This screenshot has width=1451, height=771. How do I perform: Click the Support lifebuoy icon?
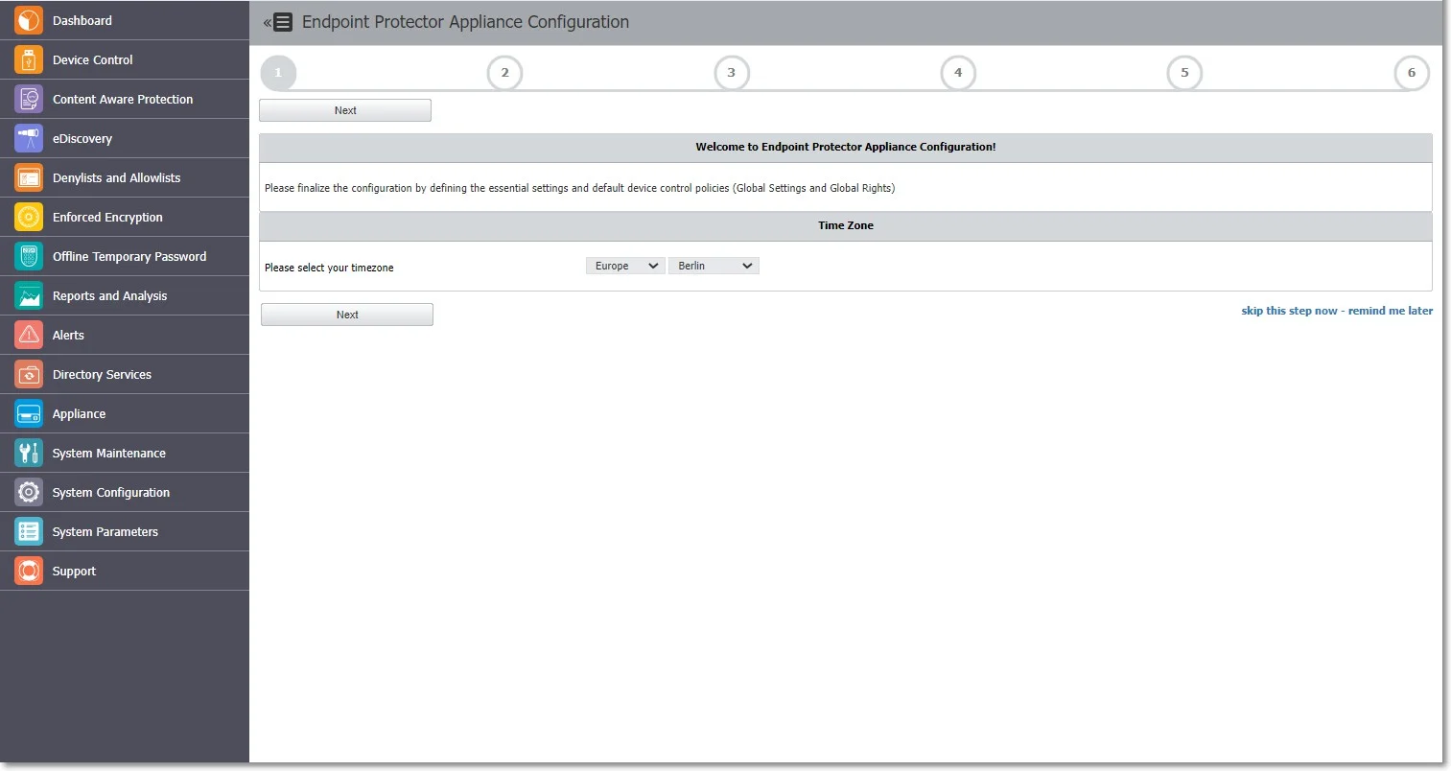click(29, 571)
